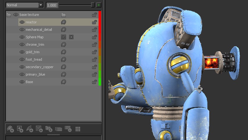Toggle the lock on the gold_trim layer
248x140 pixels.
(94, 52)
